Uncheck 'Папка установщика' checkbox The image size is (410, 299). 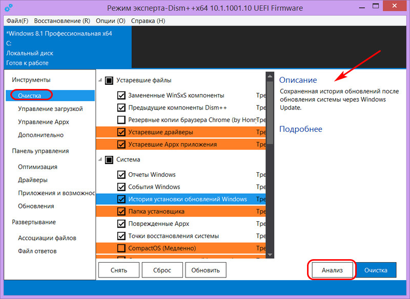[121, 212]
